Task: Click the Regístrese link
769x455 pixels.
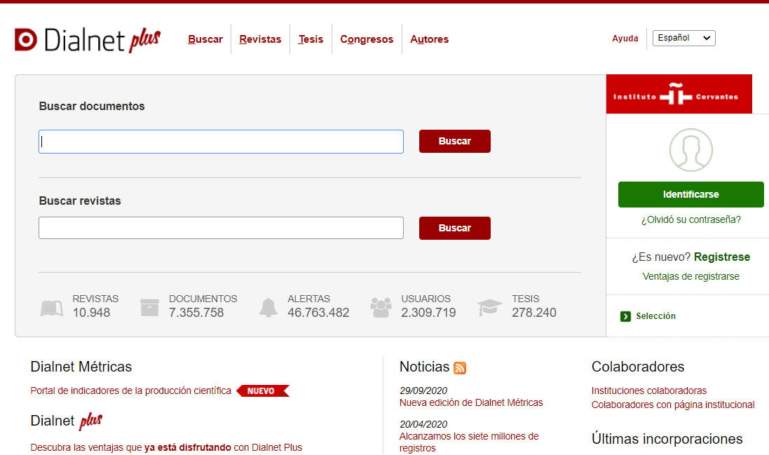Action: (x=722, y=257)
